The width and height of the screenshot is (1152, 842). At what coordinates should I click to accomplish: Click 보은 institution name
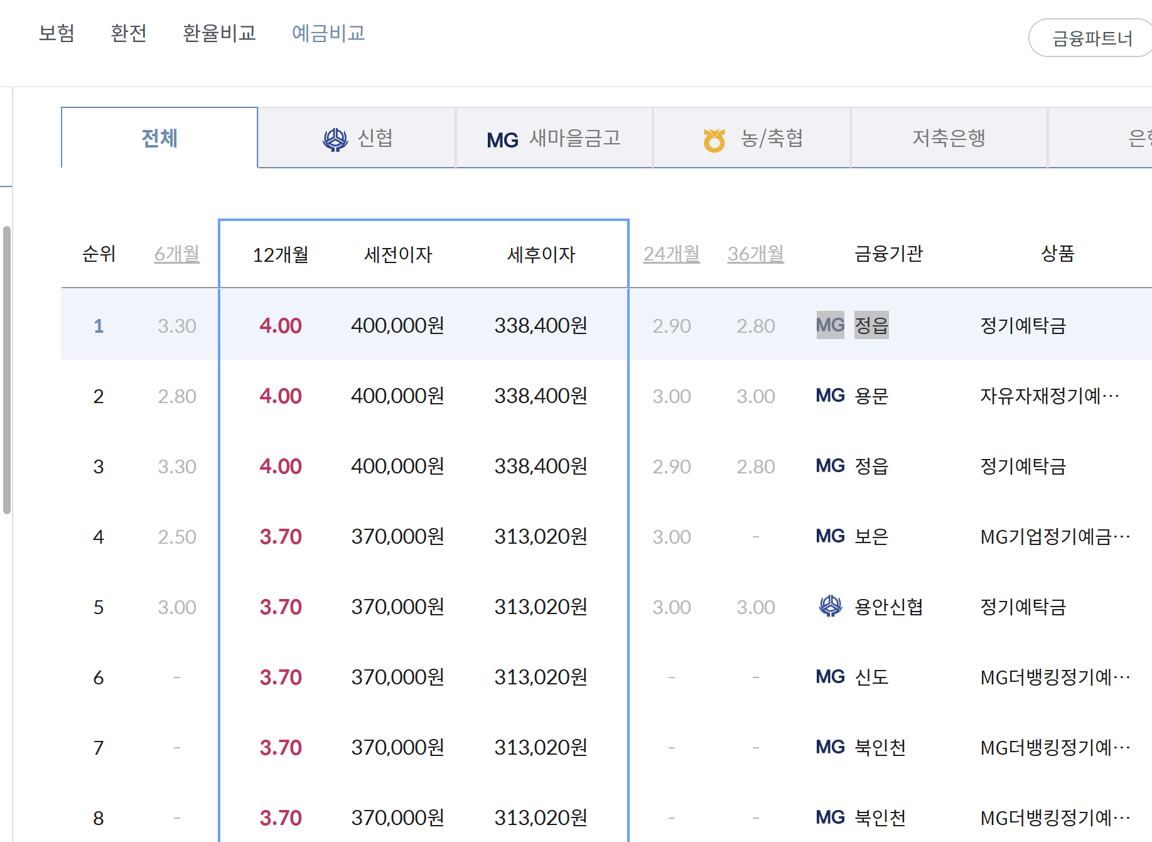[871, 536]
